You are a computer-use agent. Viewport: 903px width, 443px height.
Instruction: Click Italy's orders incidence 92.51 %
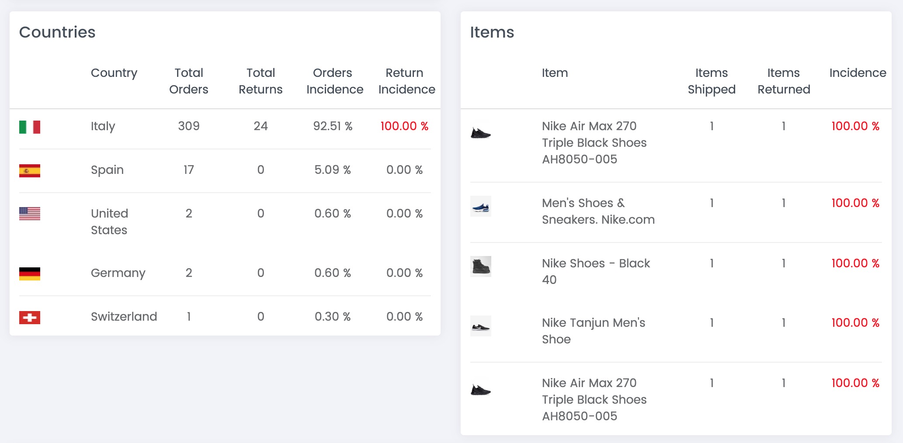pos(333,126)
